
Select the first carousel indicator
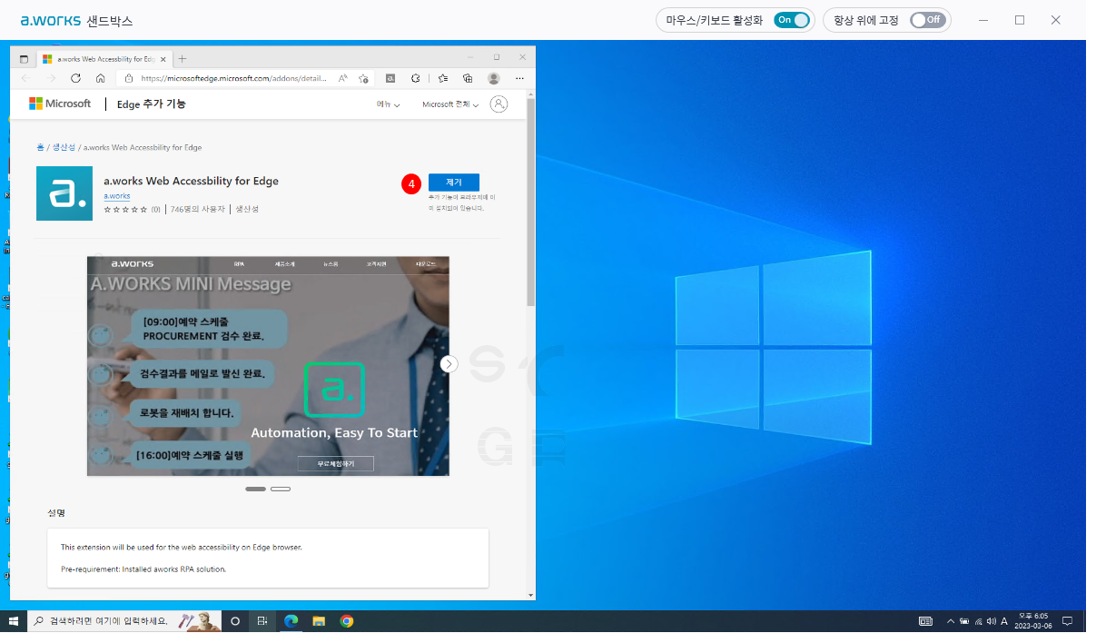[256, 490]
